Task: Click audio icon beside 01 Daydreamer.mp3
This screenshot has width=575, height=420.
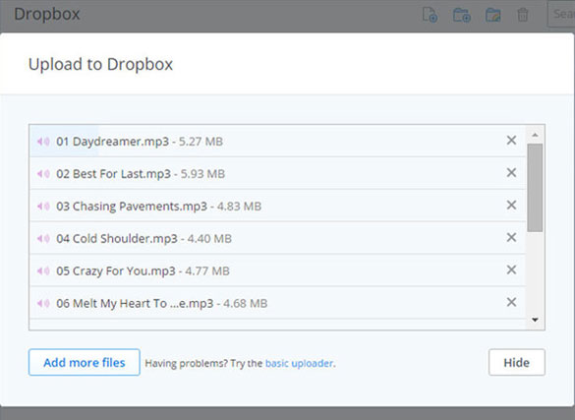Action: pos(43,142)
